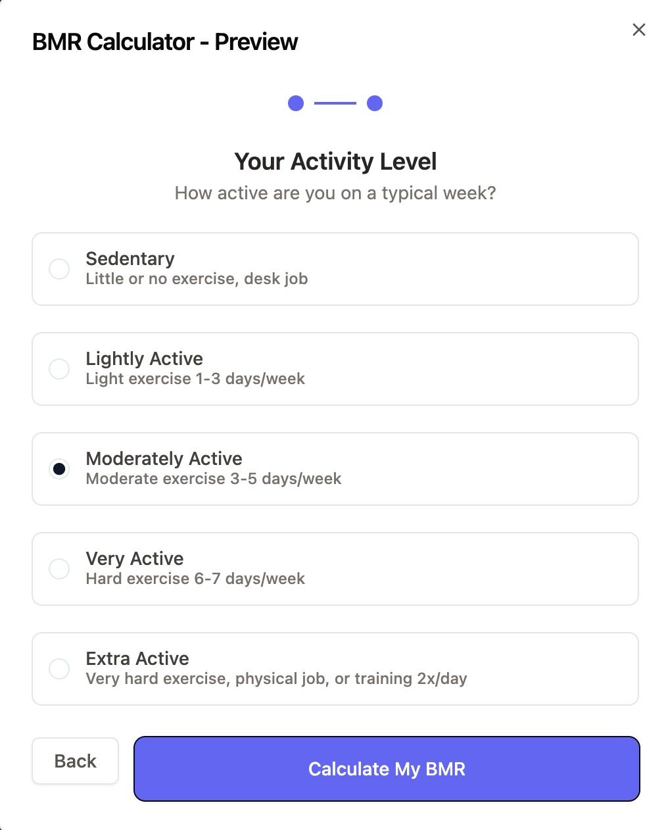Click "Hard exercise 6-7 days/week" description

click(195, 579)
